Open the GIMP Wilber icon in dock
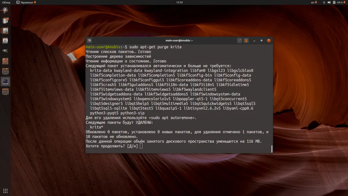Viewport: 348px width, 196px height. click(x=5, y=51)
